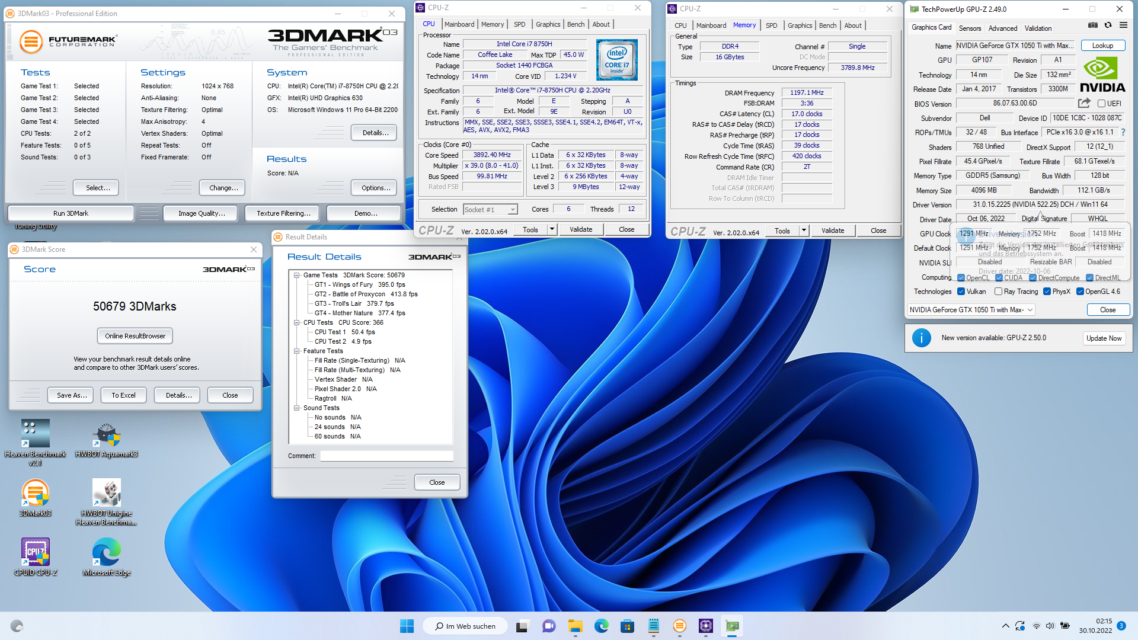1138x640 pixels.
Task: Open the GPU-Z hamburger menu
Action: (1123, 25)
